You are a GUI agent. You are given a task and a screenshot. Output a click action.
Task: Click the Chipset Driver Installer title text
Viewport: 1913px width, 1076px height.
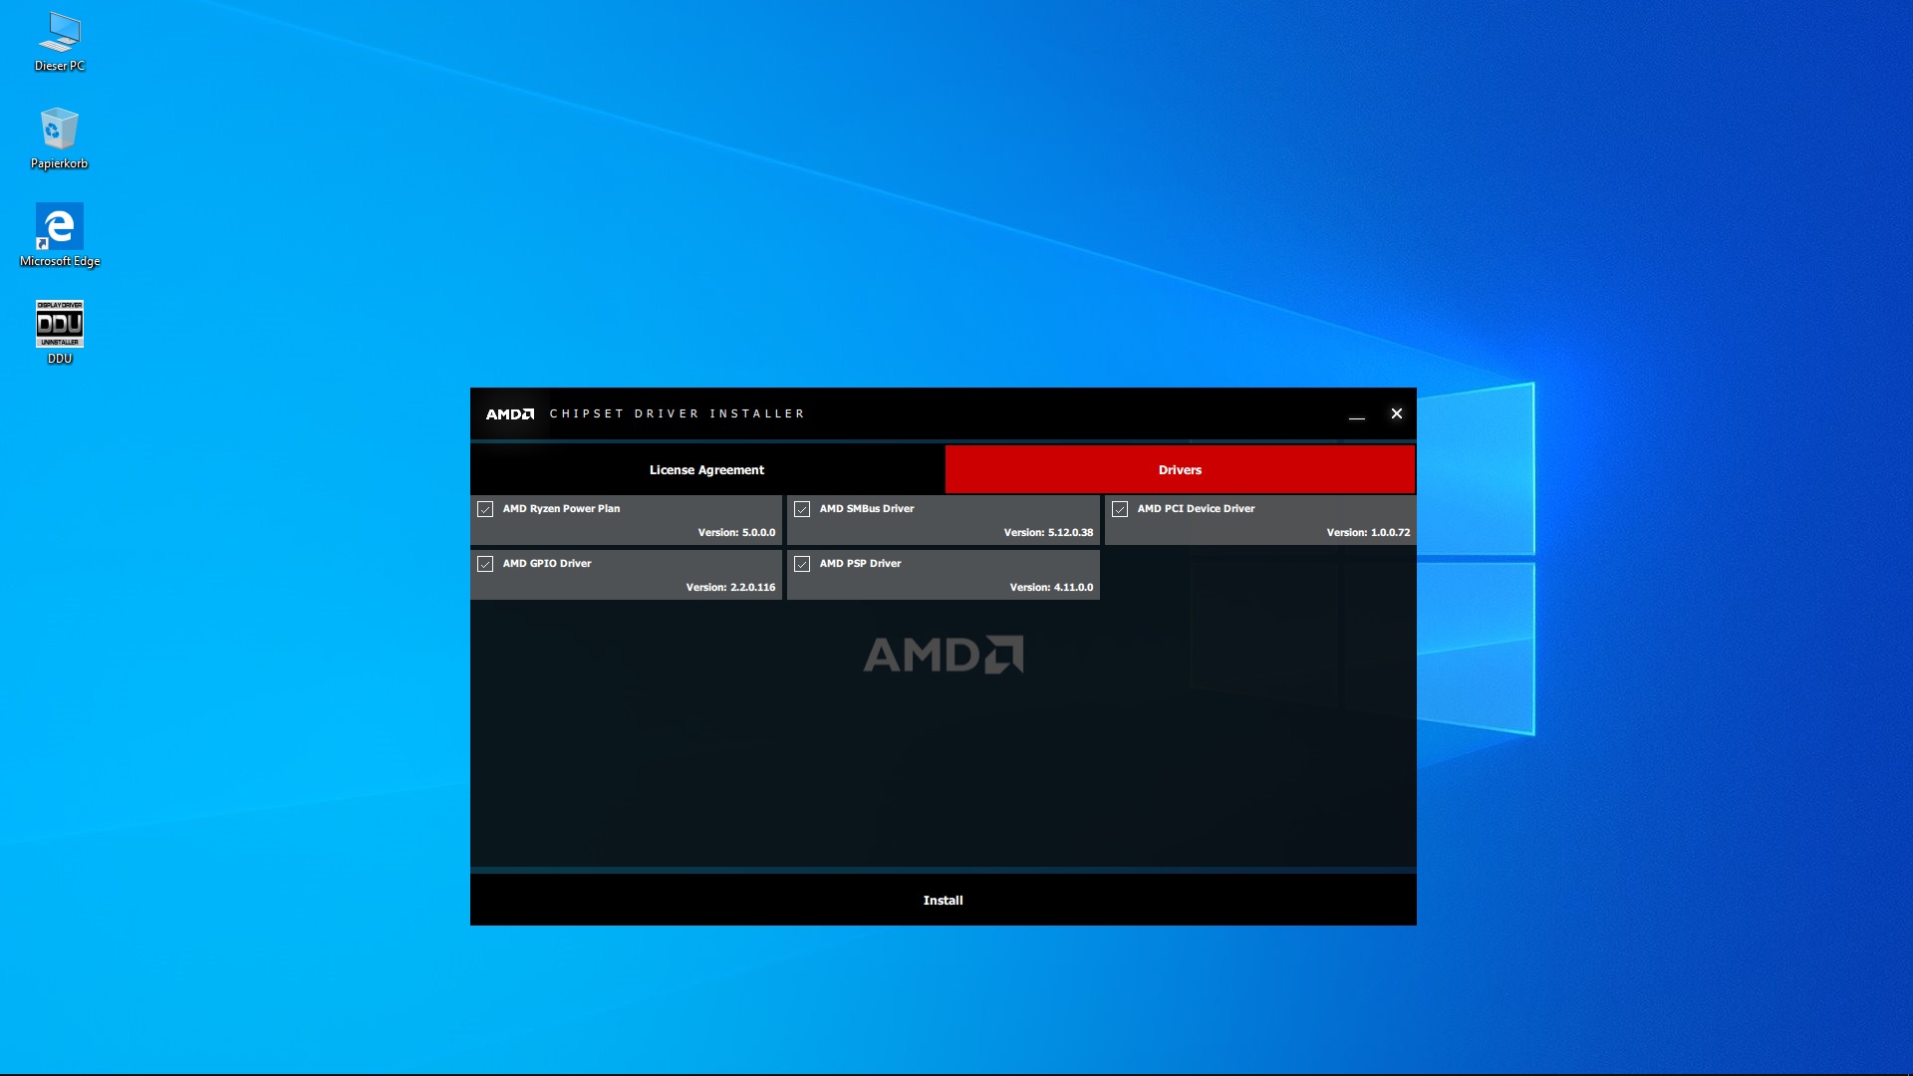pyautogui.click(x=677, y=414)
